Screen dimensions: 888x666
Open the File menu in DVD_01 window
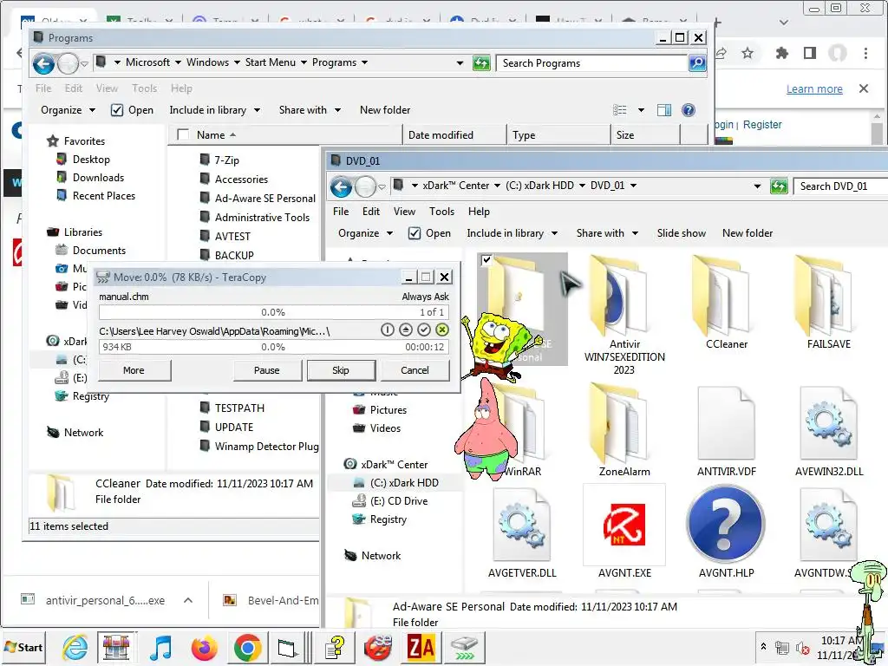[x=341, y=212]
